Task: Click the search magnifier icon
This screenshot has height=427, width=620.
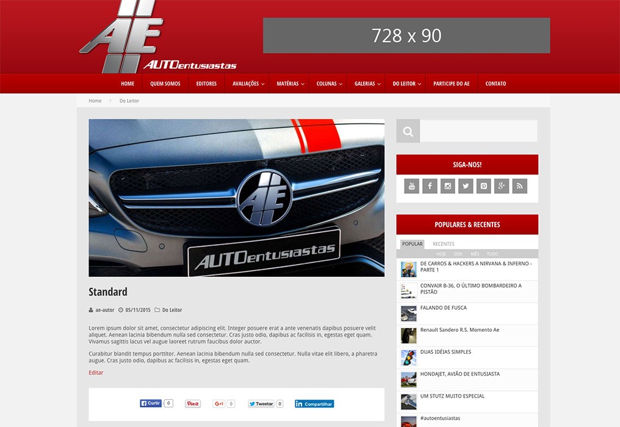Action: [408, 131]
